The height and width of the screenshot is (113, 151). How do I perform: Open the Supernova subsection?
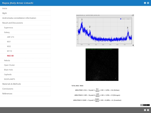pos(25,28)
